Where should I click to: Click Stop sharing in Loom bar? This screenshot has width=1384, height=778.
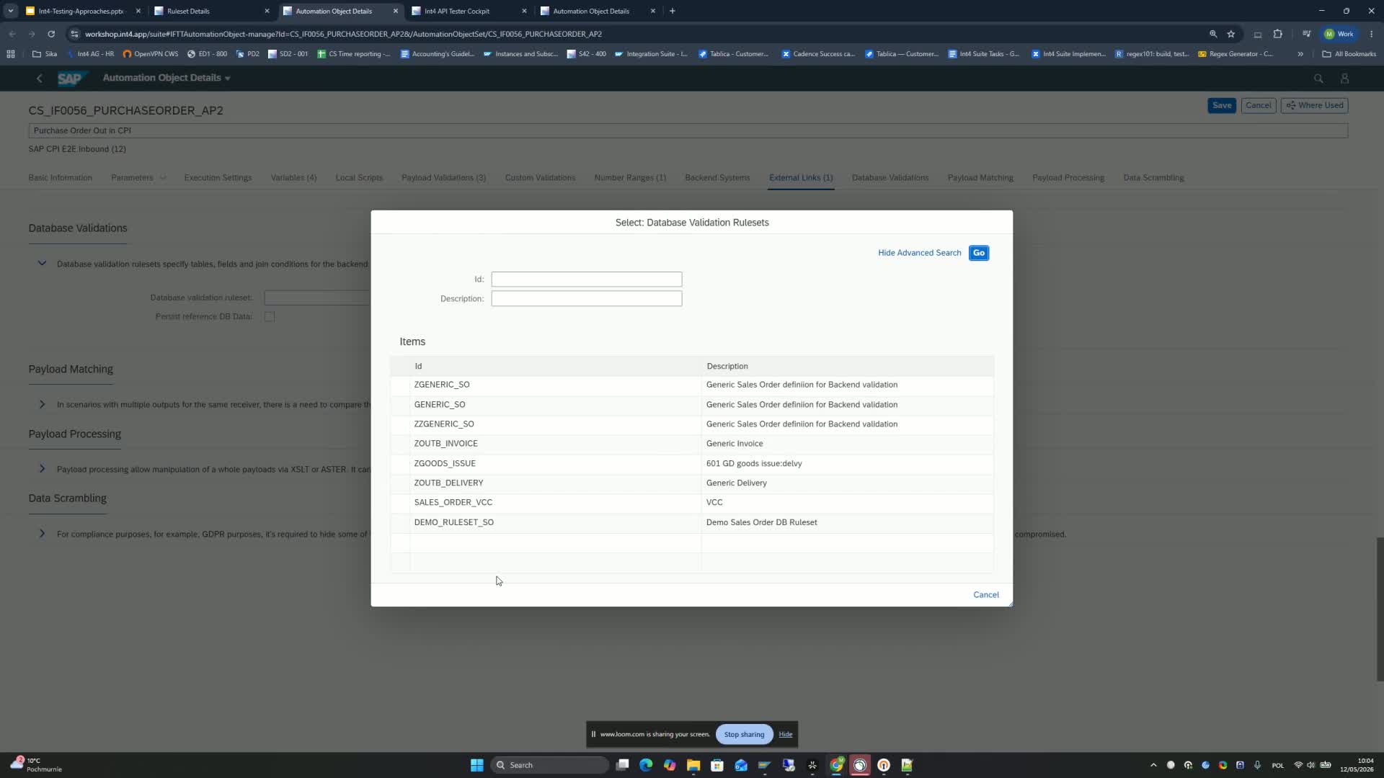click(x=744, y=734)
